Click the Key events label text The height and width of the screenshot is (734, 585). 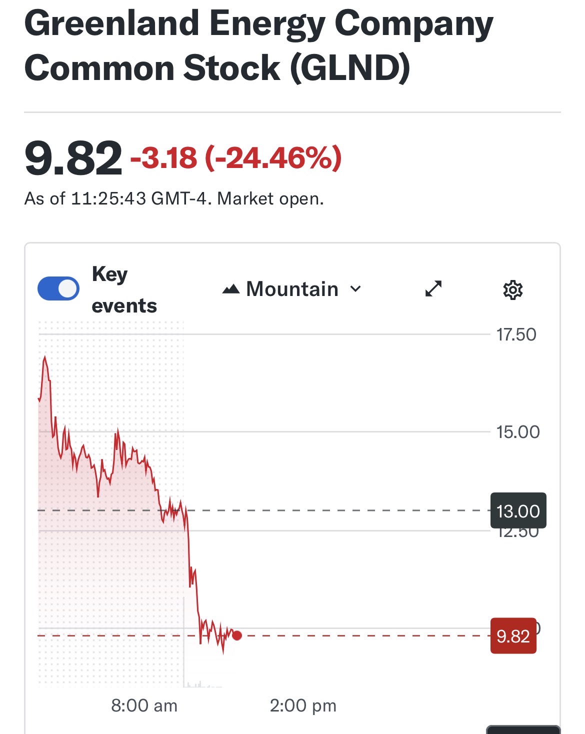[x=123, y=289]
